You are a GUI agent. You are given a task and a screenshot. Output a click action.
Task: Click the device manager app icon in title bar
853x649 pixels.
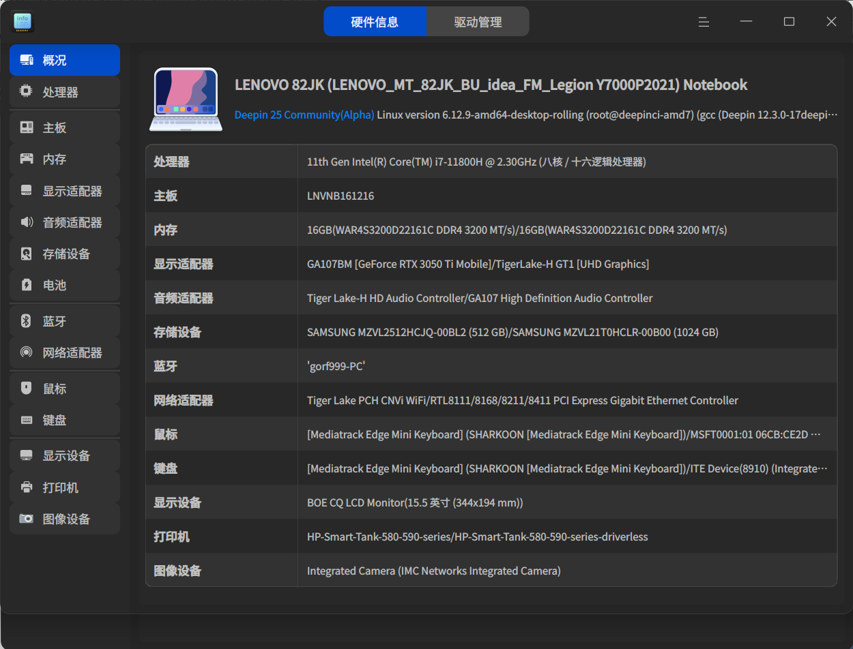click(23, 22)
